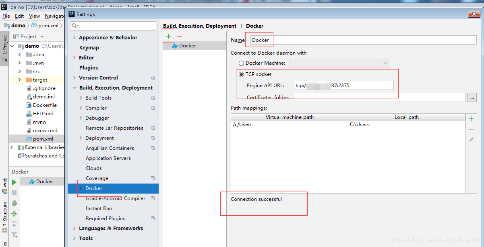The width and height of the screenshot is (484, 247).
Task: Collapse the Build, Execution, Deployment section
Action: 74,88
